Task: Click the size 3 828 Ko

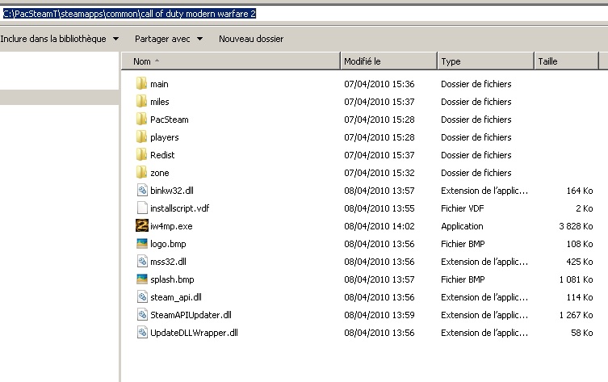Action: click(x=576, y=226)
